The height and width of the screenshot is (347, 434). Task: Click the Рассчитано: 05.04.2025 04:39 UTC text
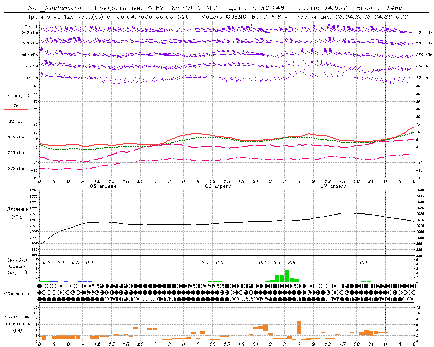coord(352,17)
